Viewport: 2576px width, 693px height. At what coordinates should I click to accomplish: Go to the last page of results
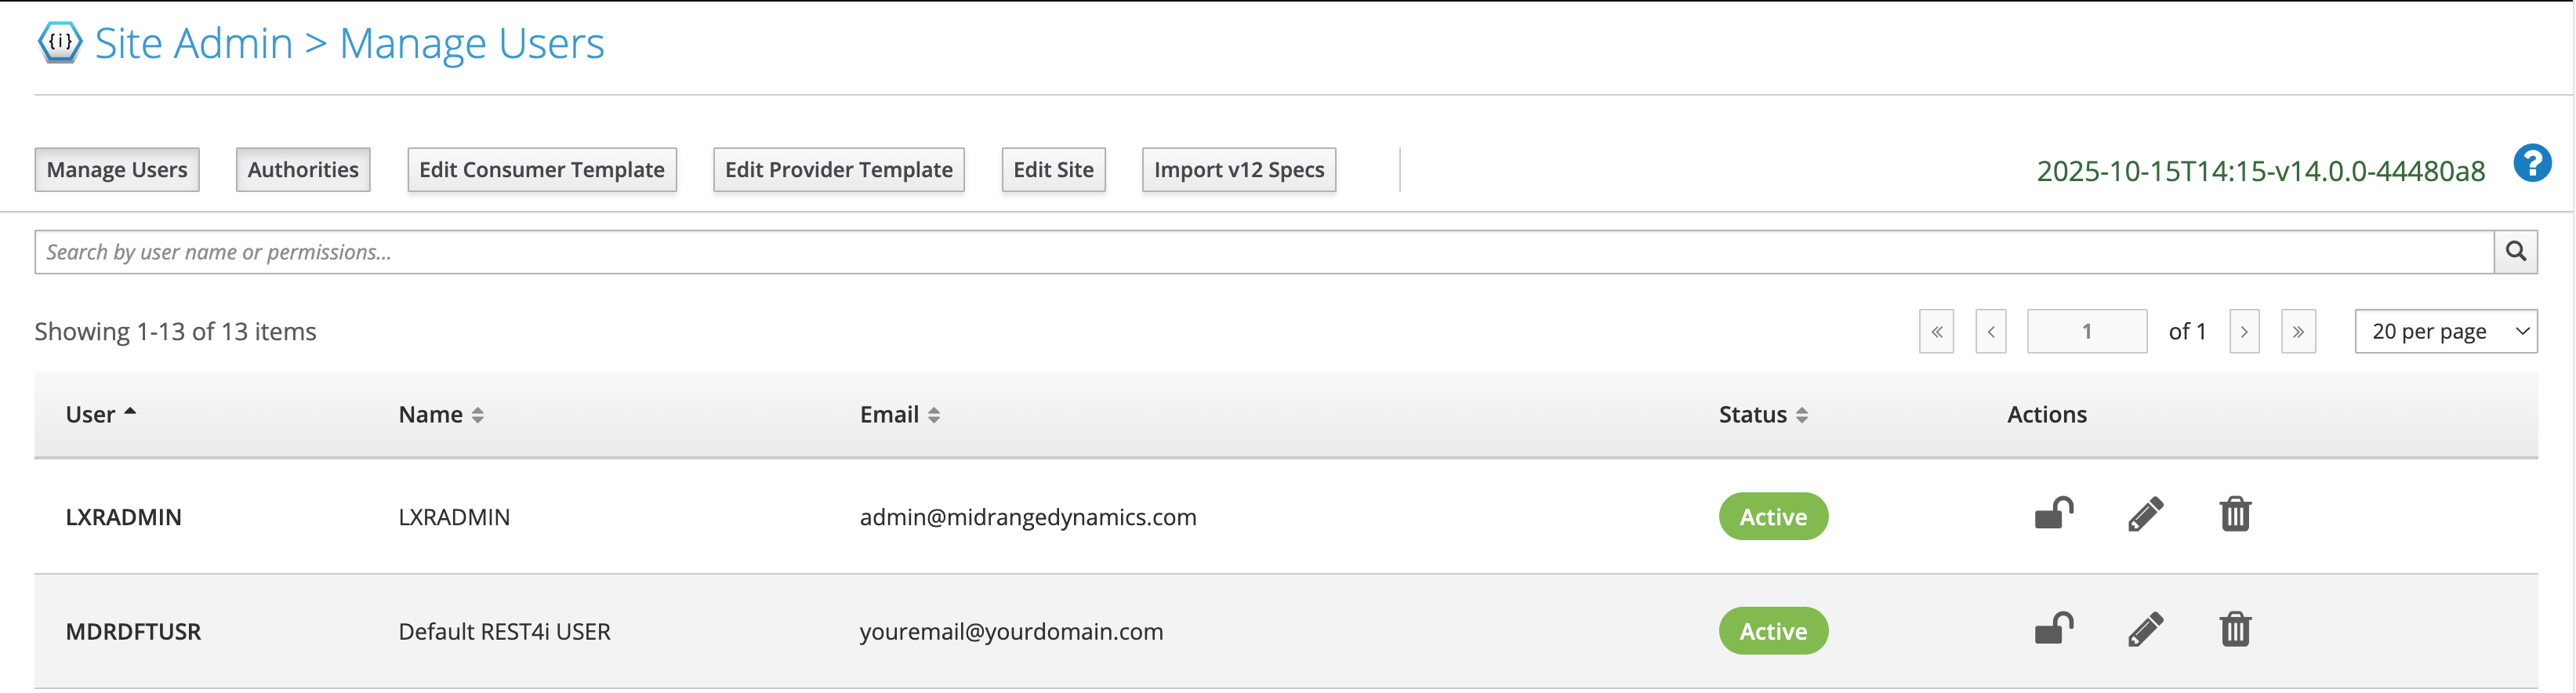tap(2297, 331)
